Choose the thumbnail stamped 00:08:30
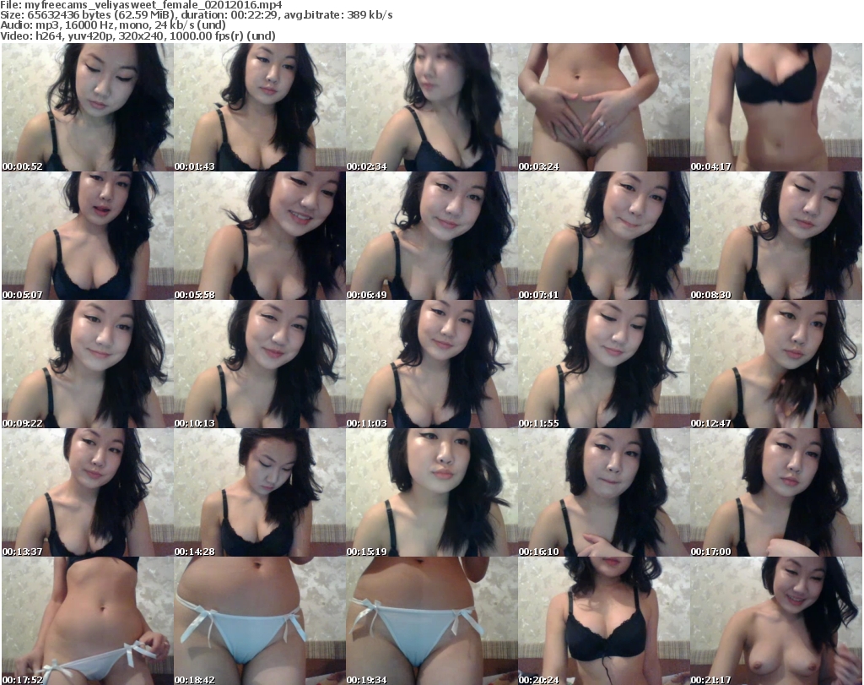The width and height of the screenshot is (864, 685). 776,236
